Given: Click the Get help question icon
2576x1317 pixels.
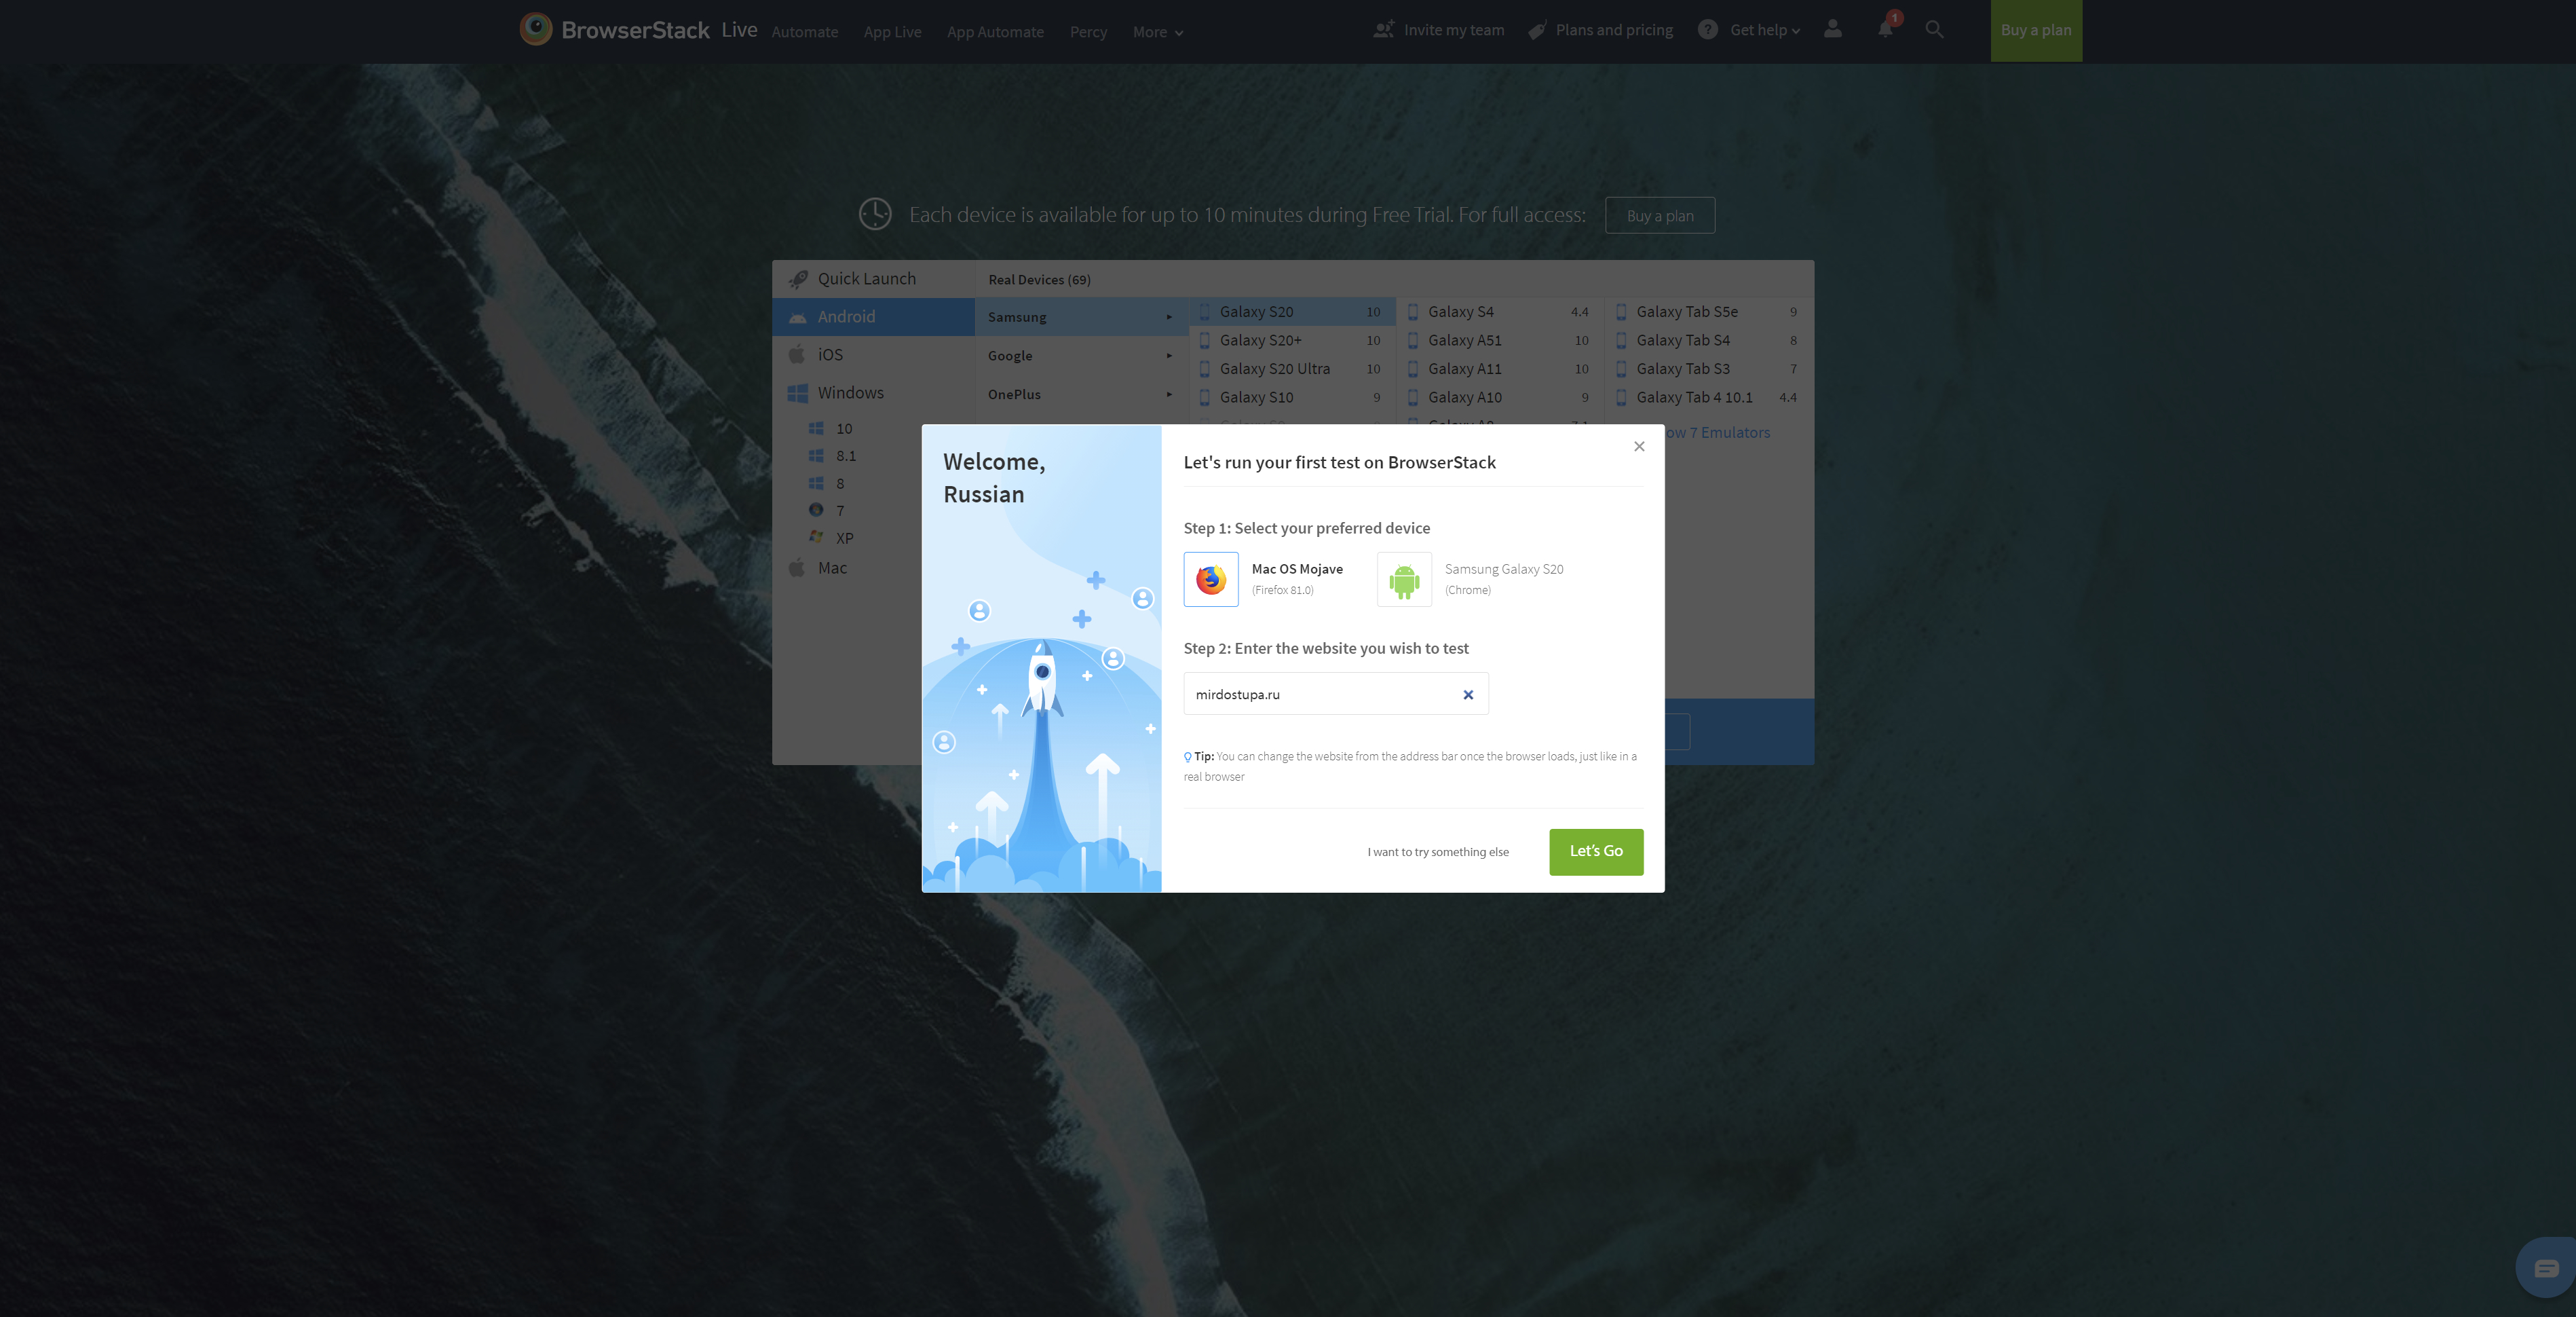Looking at the screenshot, I should tap(1708, 30).
